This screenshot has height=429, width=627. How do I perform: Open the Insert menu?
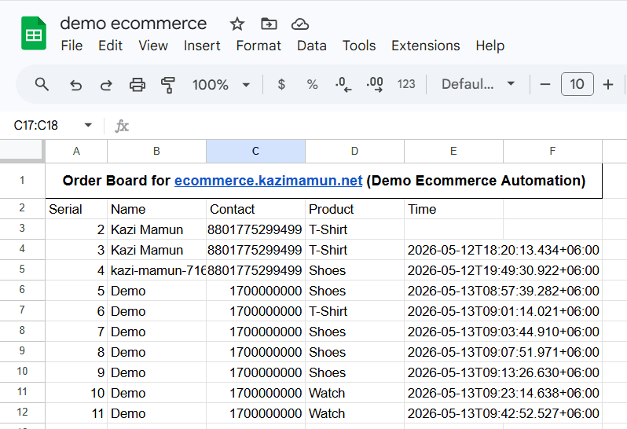pos(202,46)
